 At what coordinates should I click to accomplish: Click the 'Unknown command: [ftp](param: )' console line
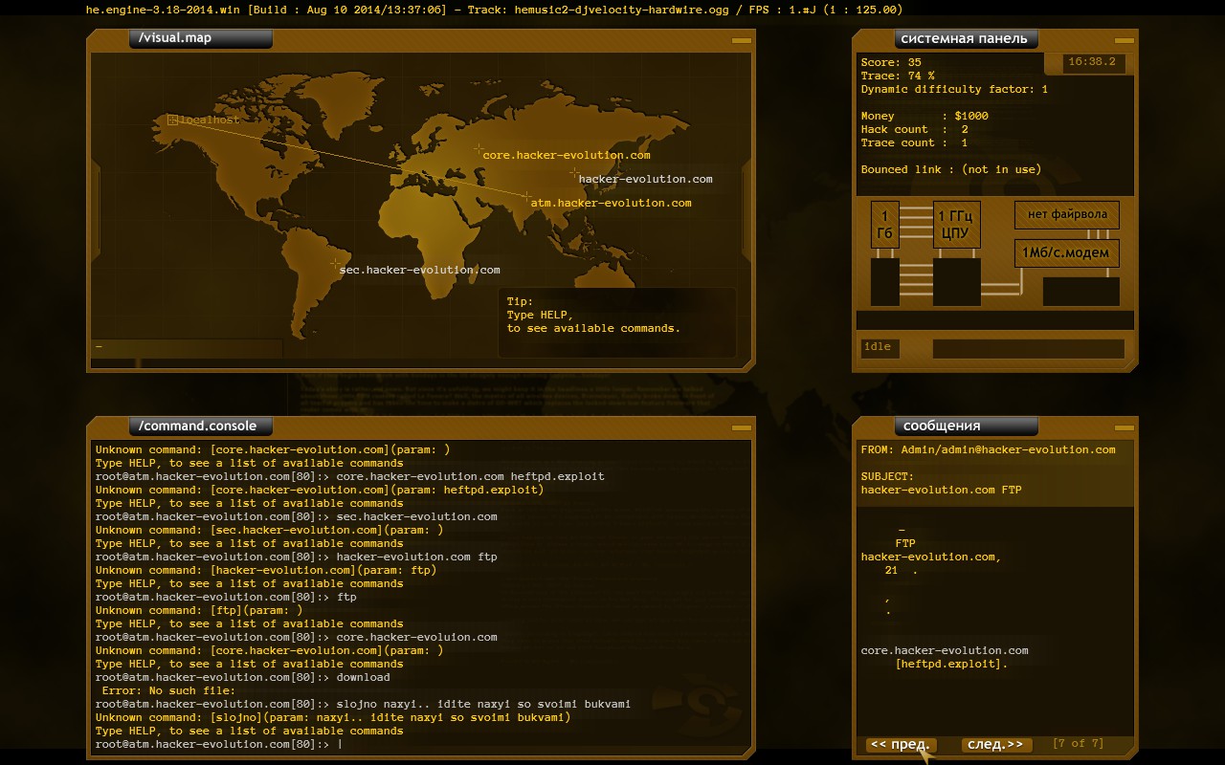[199, 610]
